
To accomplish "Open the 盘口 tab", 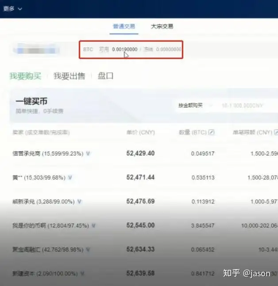I will tap(106, 76).
